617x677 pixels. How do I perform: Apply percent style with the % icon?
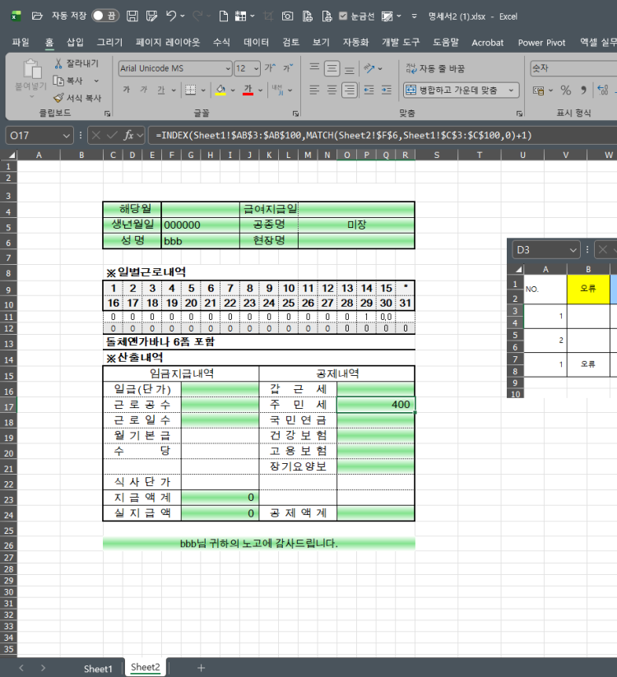pyautogui.click(x=565, y=90)
